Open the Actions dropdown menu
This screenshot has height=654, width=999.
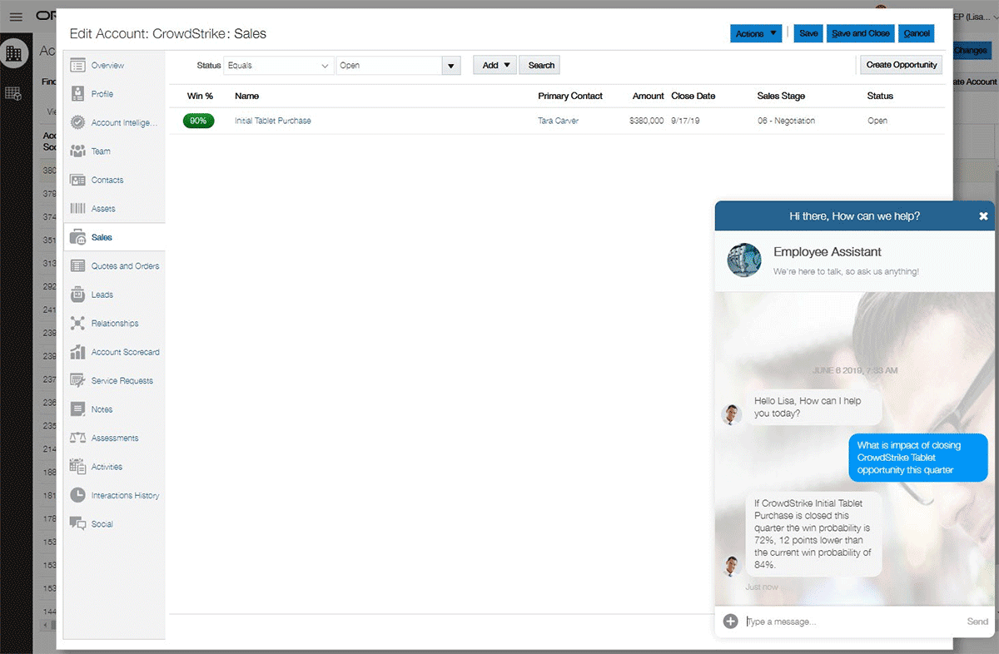click(756, 33)
